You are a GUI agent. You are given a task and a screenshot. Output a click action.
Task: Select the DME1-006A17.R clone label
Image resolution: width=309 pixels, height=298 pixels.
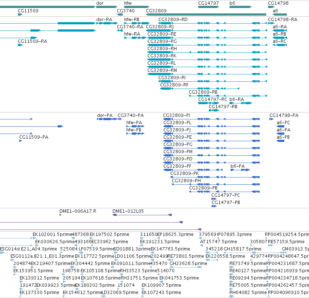tap(78, 211)
